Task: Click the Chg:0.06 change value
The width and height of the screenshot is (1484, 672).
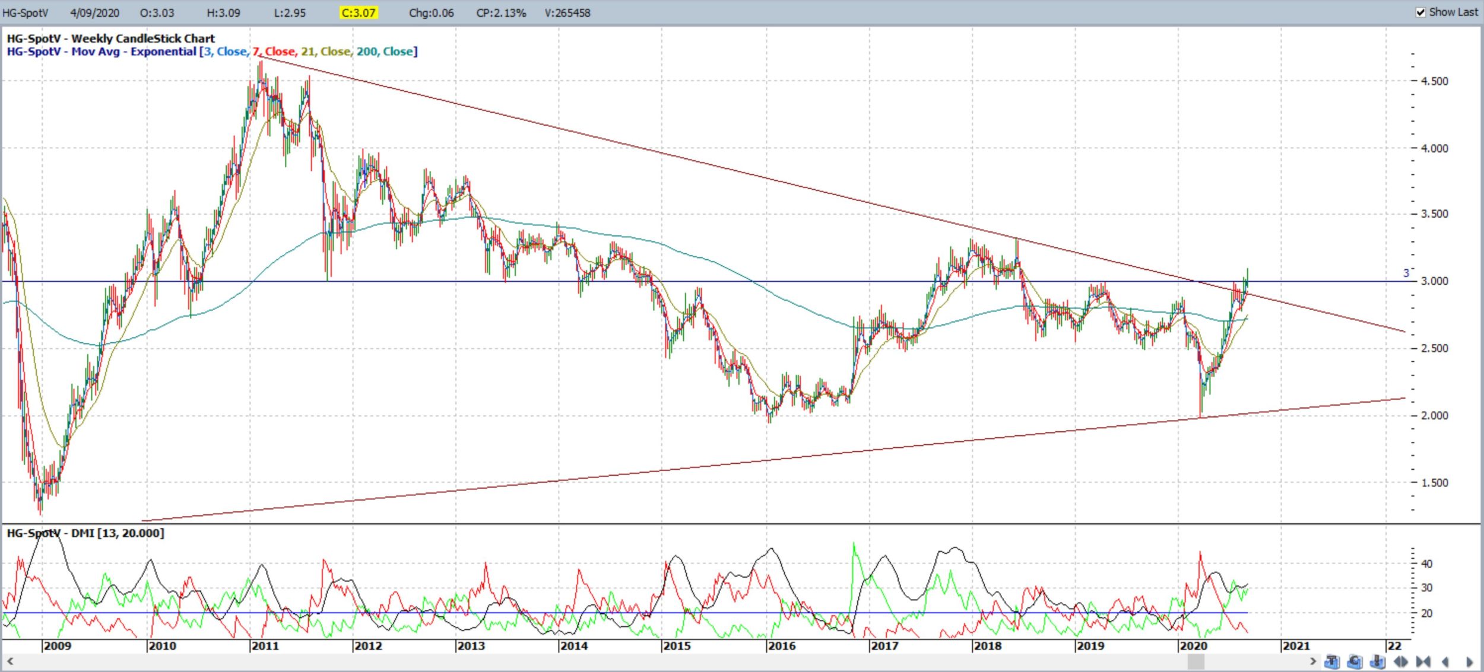Action: pos(432,12)
